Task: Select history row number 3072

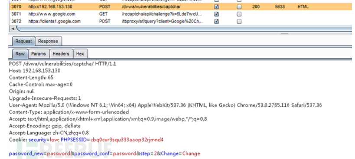Action: 16,21
